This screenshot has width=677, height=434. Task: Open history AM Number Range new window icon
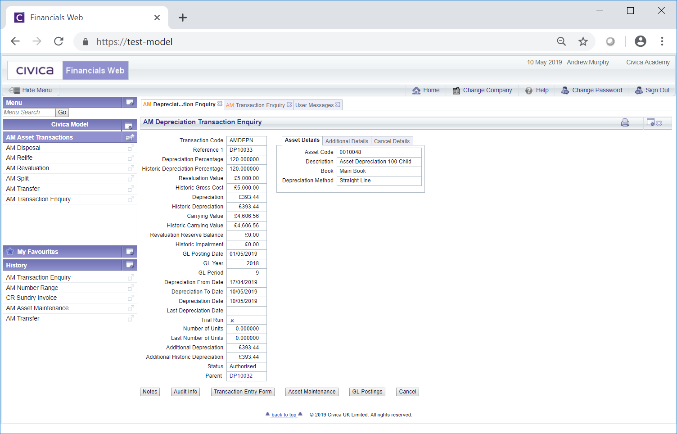tap(131, 288)
